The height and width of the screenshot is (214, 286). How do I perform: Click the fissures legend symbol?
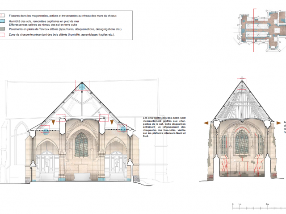[4, 16]
